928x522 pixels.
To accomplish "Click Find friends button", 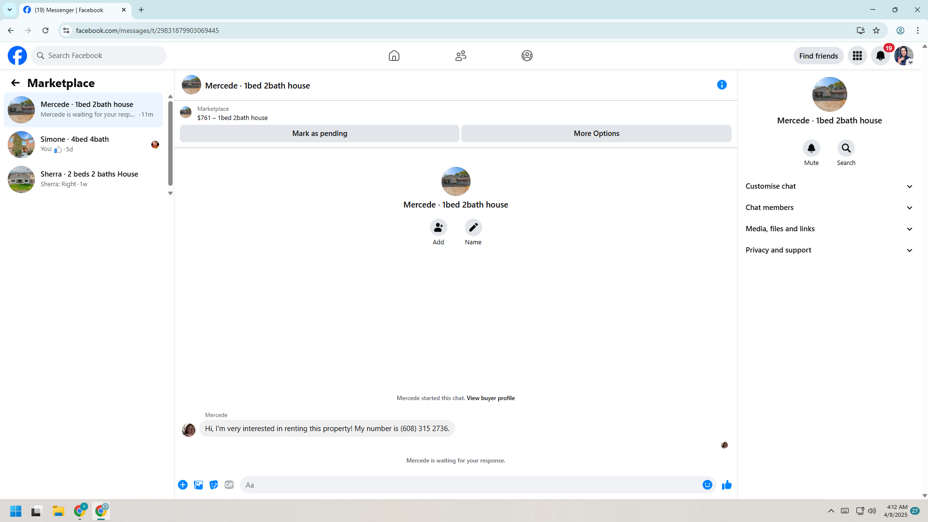I will pos(819,56).
